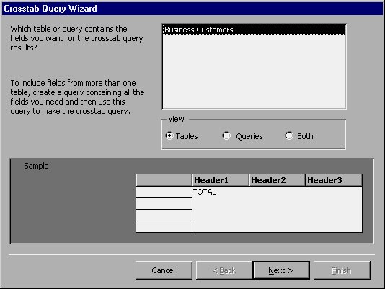Screen dimensions: 385x289
Task: Click the Header3 column in sample
Action: click(334, 180)
